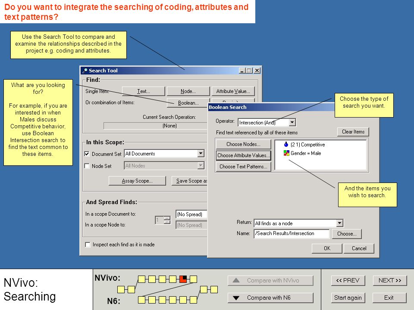
Task: Click the colored attribute icon beside Gender = Male
Action: tap(286, 153)
